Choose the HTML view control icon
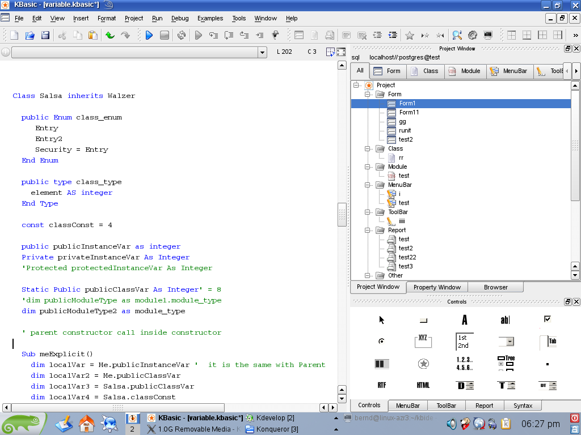 coord(423,385)
